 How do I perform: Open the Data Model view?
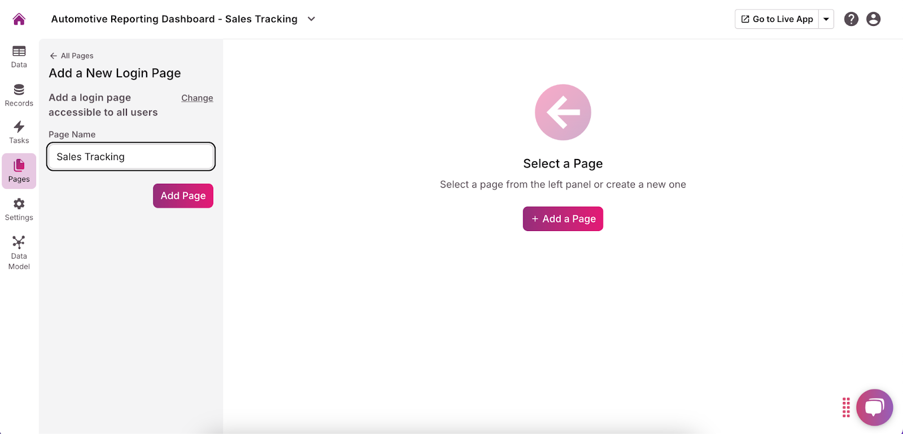point(19,253)
